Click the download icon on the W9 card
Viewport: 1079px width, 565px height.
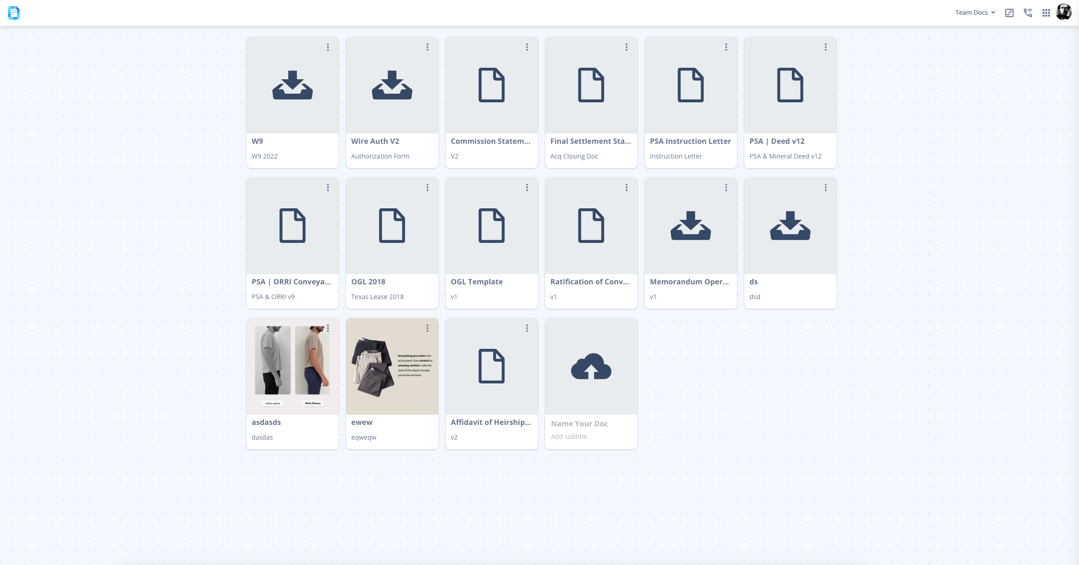(x=292, y=86)
